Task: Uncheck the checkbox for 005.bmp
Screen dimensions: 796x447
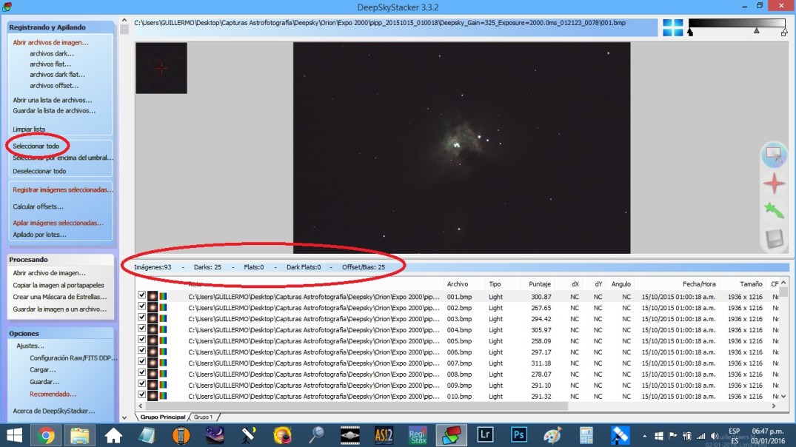Action: click(x=141, y=340)
